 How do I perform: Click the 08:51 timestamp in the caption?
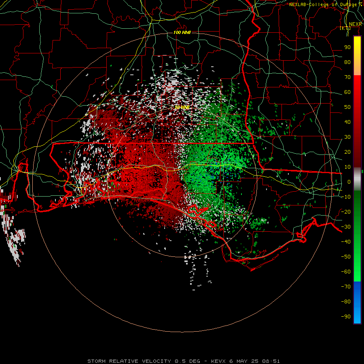click(x=271, y=361)
